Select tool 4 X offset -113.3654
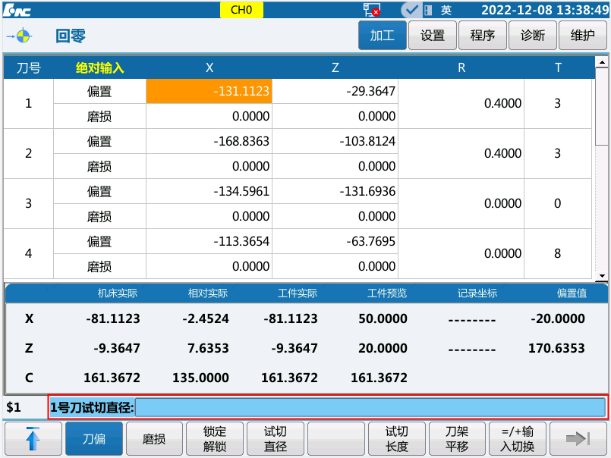This screenshot has height=458, width=611. 209,241
